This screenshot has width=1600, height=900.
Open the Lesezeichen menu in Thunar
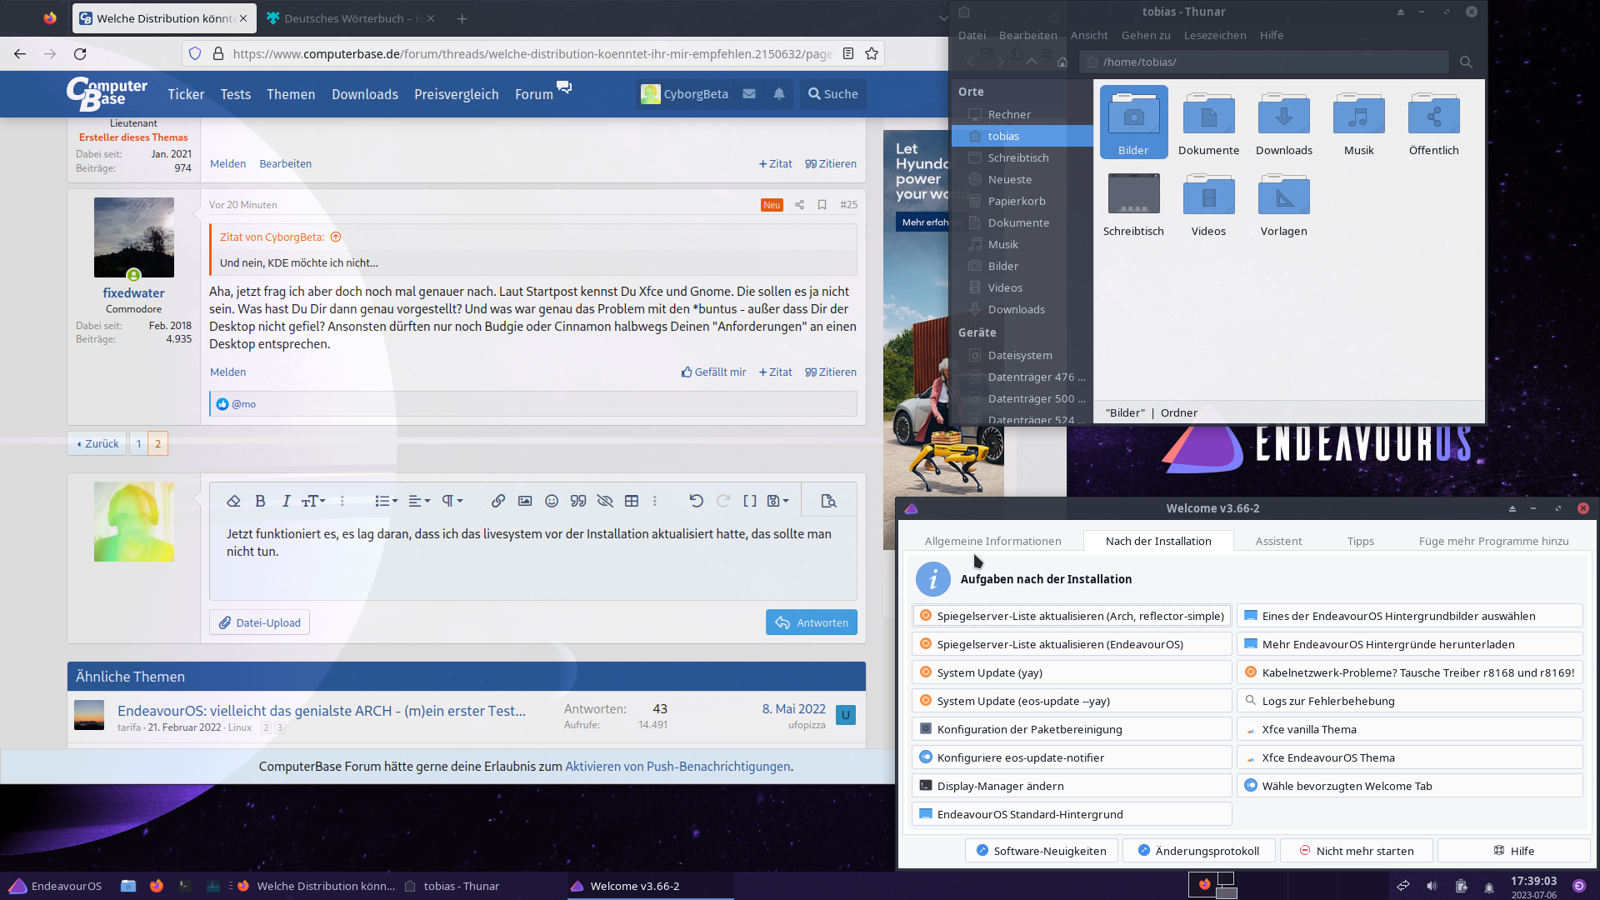1214,35
